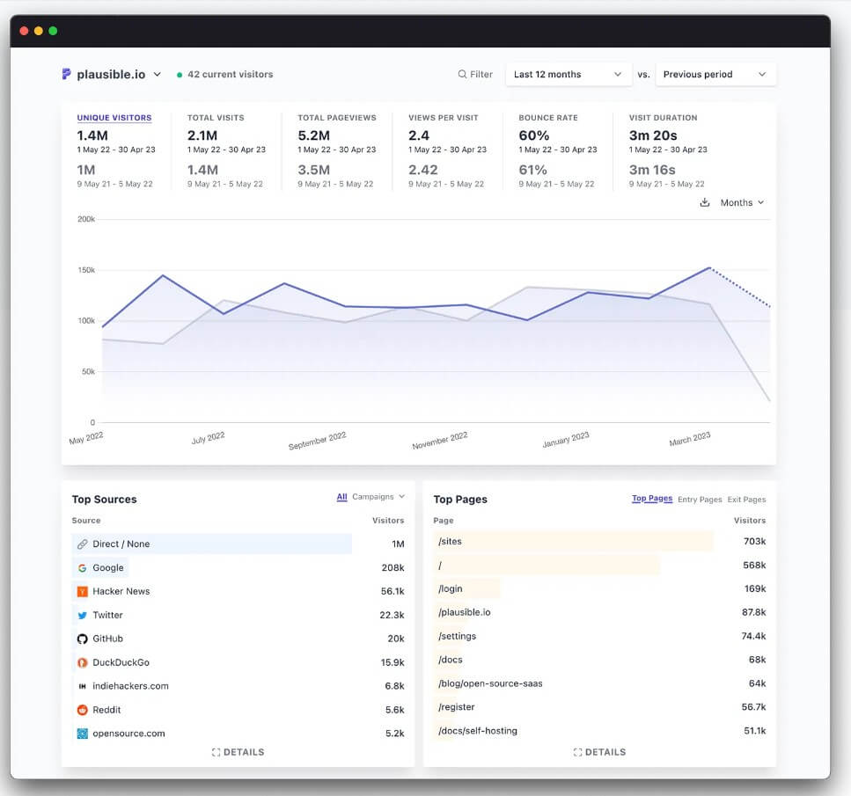Image resolution: width=851 pixels, height=796 pixels.
Task: Click the July 2022 axis label
Action: pyautogui.click(x=208, y=438)
